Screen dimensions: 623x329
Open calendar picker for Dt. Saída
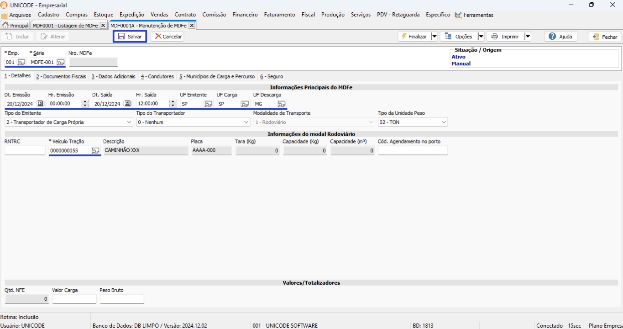click(x=127, y=104)
